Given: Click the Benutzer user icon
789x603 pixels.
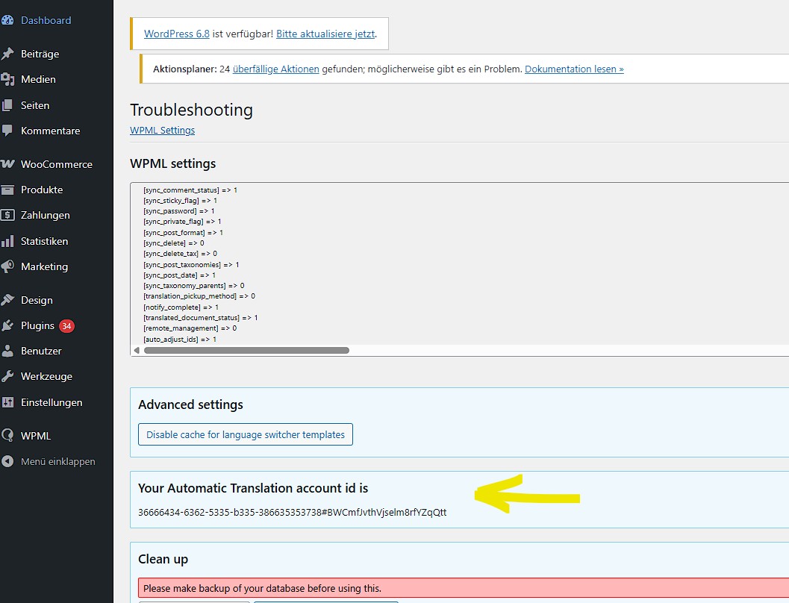Looking at the screenshot, I should click(7, 351).
